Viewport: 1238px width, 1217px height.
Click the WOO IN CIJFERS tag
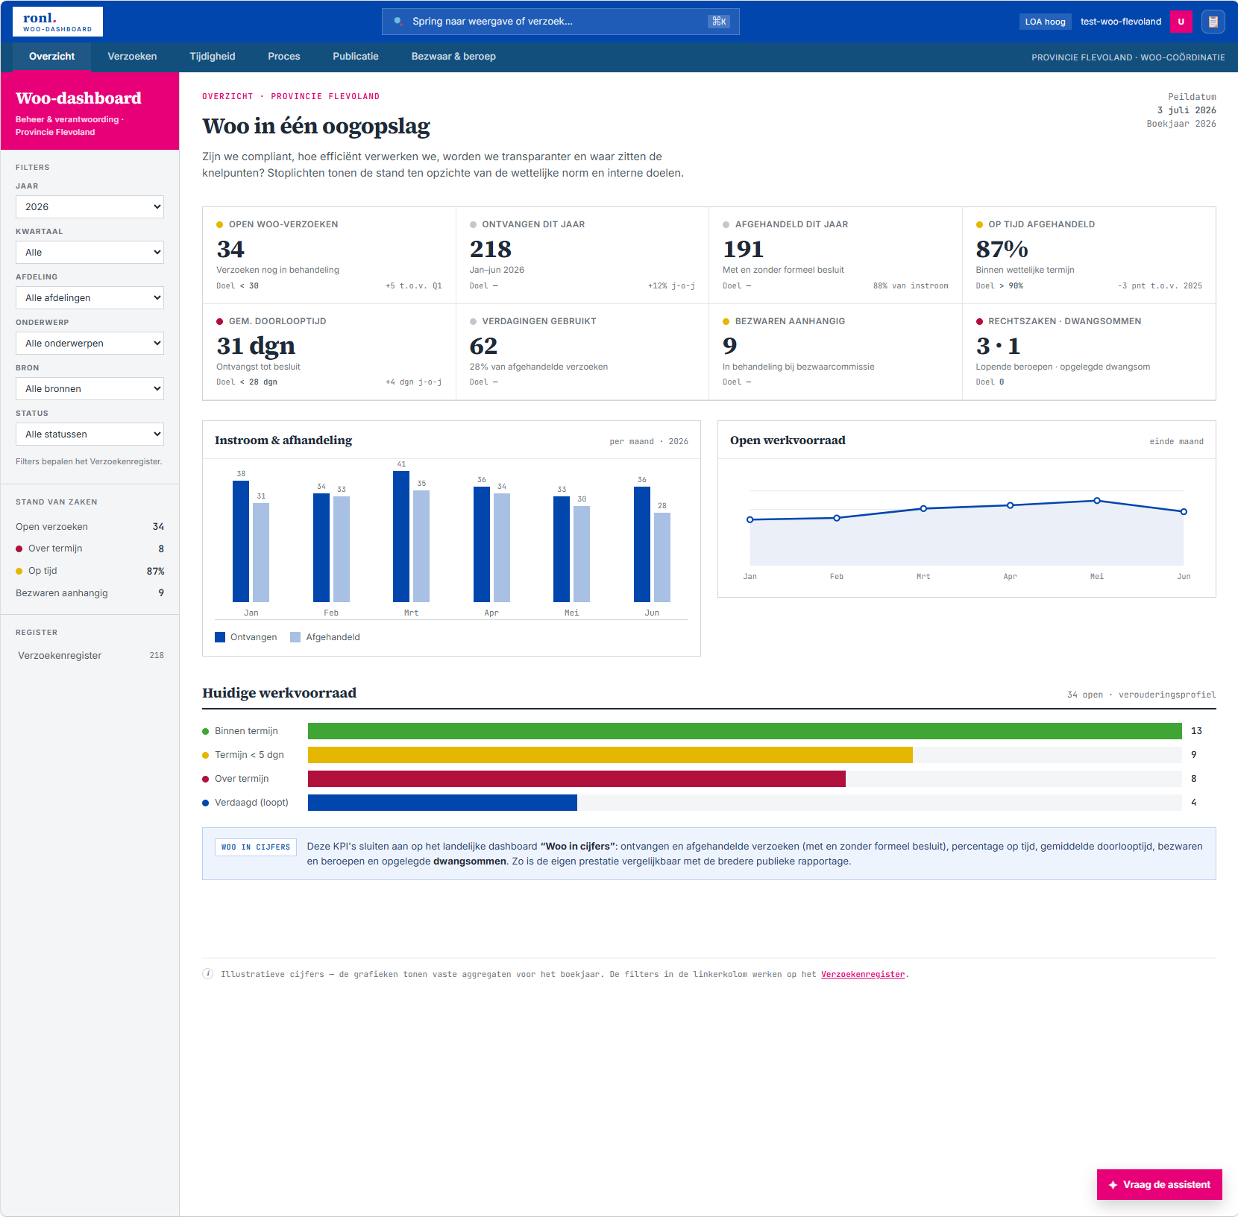(256, 847)
